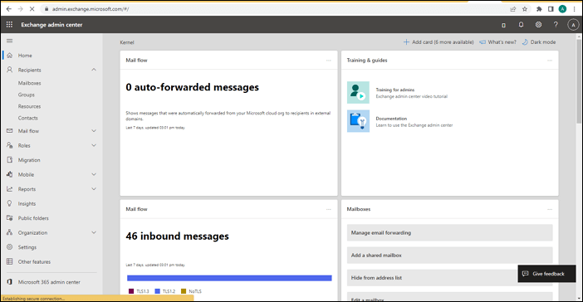Click NoTLS legend color swatch

[x=184, y=291]
